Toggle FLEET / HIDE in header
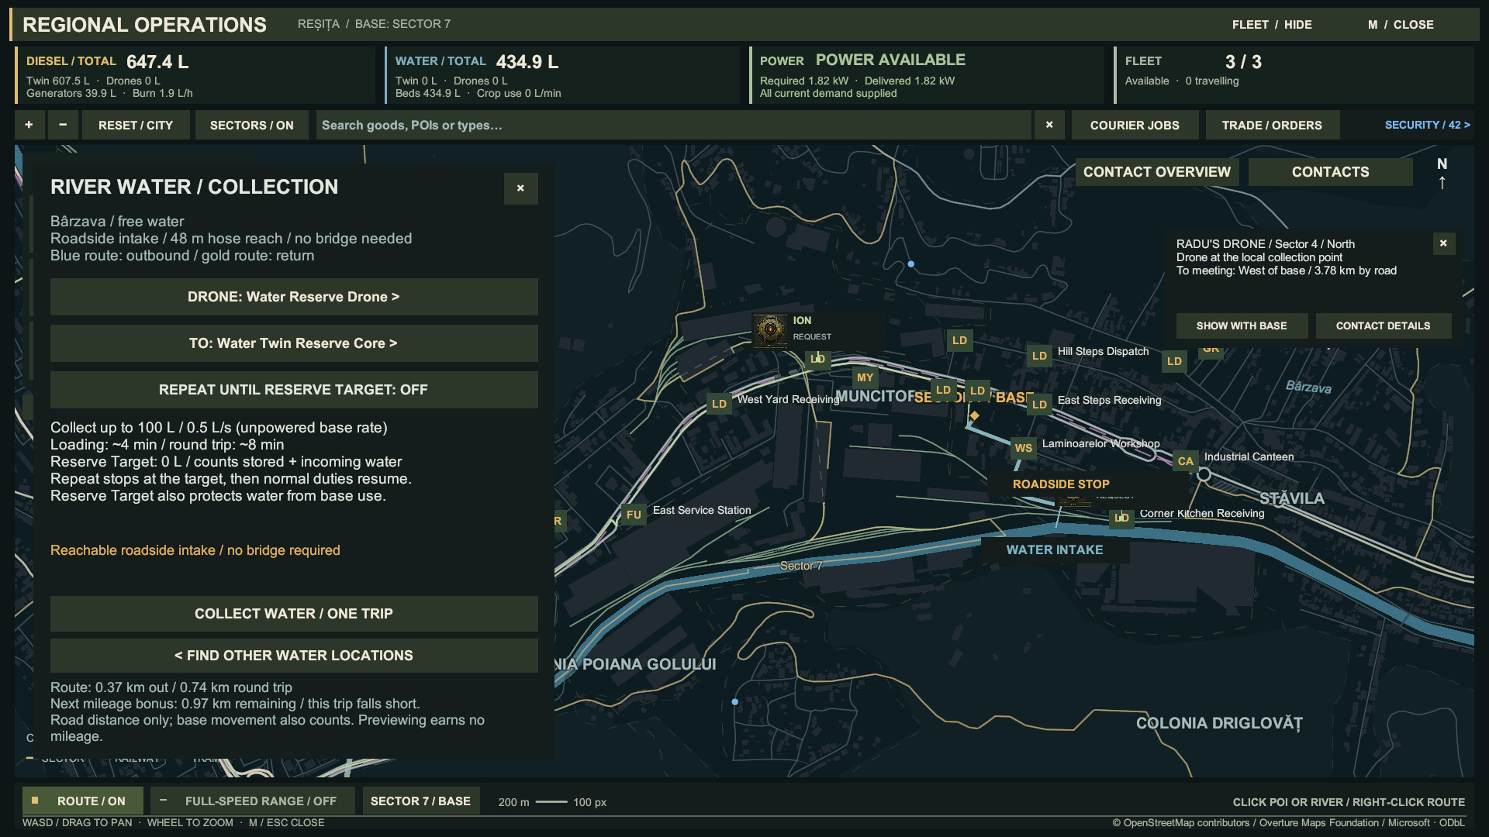This screenshot has height=837, width=1489. click(x=1272, y=25)
